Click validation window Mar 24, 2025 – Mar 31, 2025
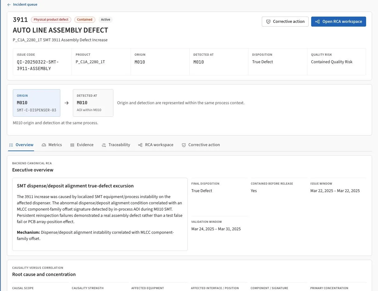The height and width of the screenshot is (291, 378). click(x=216, y=229)
